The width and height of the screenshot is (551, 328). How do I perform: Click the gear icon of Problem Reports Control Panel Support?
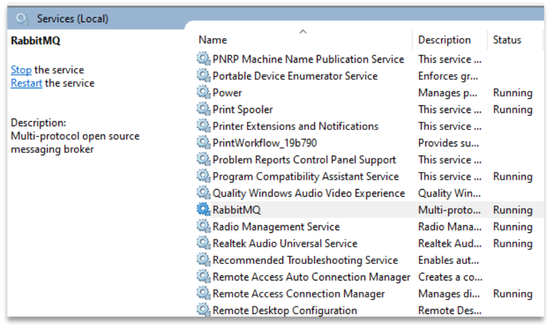coord(203,159)
